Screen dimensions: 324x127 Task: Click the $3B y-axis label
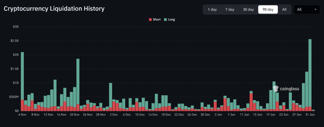[x=16, y=27]
